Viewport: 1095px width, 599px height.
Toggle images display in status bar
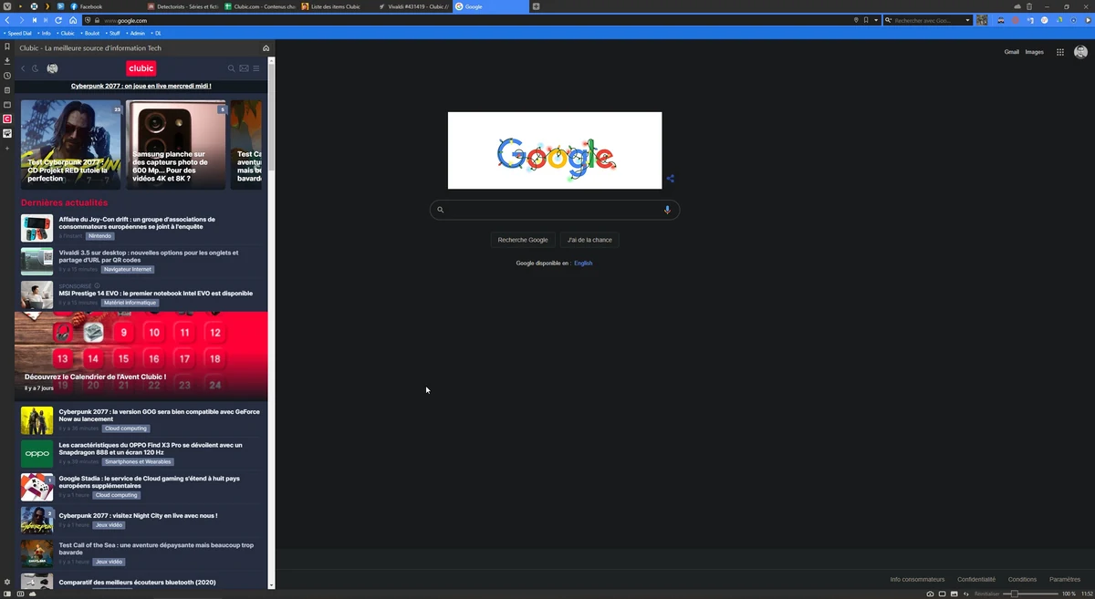pos(954,594)
